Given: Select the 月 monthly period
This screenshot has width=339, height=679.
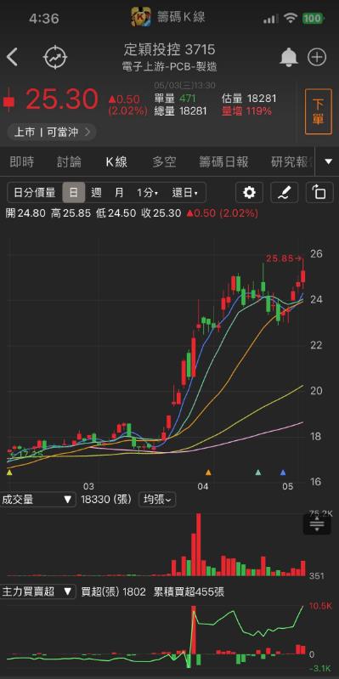Looking at the screenshot, I should tap(119, 192).
